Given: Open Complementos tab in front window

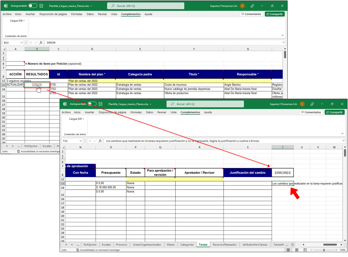Looking at the screenshot, I should [x=190, y=112].
